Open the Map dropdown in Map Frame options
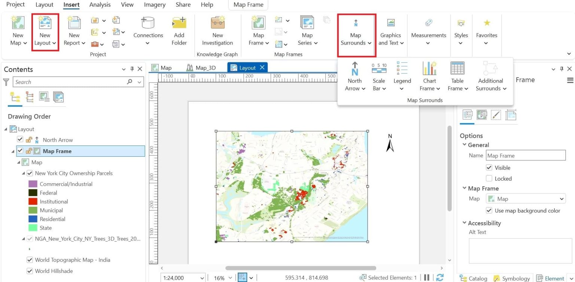Viewport: 575px width, 282px height. pos(560,199)
